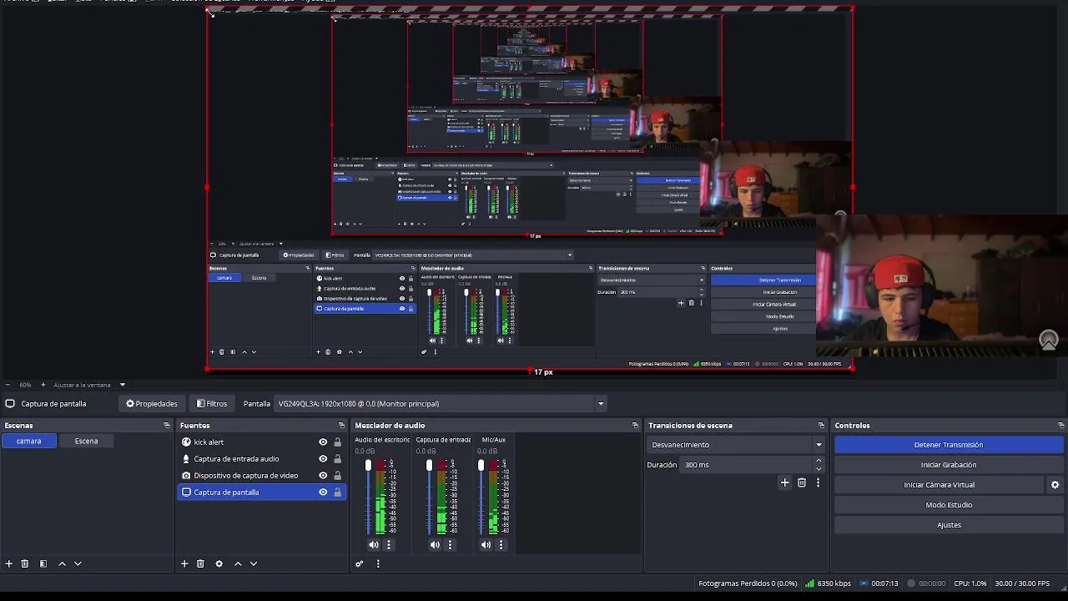Open Audio del escritorio channel options dots
The image size is (1068, 601).
click(x=389, y=544)
